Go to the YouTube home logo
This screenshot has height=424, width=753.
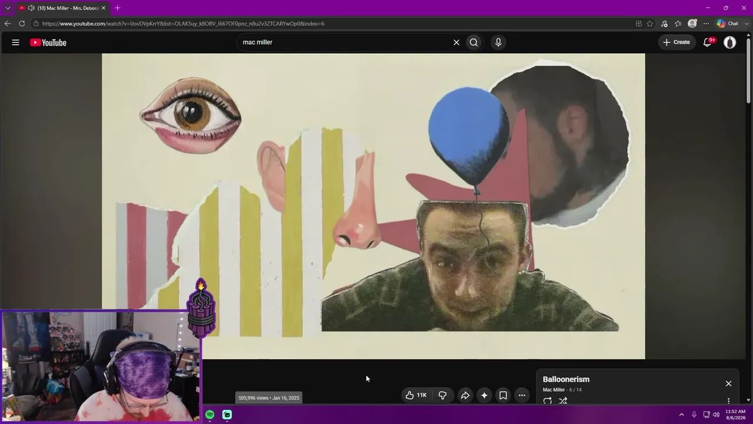48,42
